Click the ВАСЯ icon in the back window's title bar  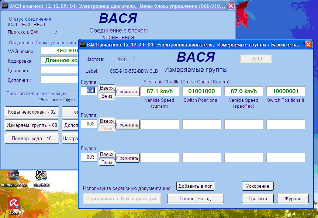pos(5,6)
